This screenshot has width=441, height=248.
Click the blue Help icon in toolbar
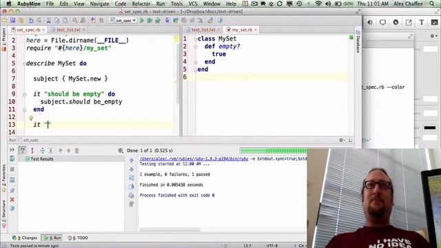[220, 21]
